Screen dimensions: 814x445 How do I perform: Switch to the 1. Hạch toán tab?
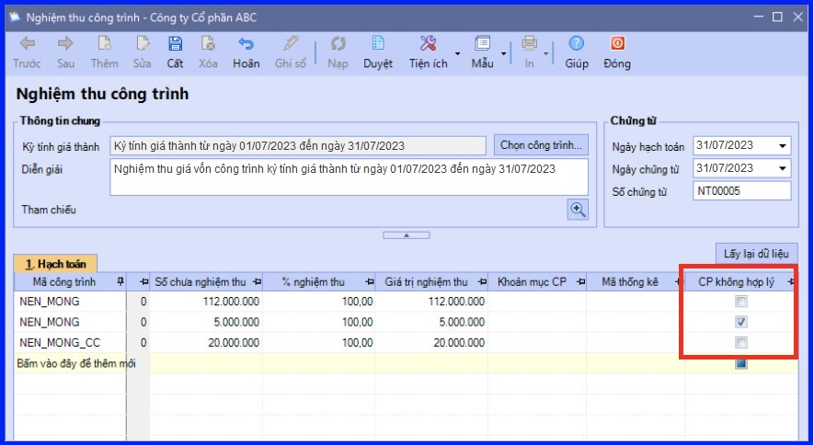click(55, 264)
